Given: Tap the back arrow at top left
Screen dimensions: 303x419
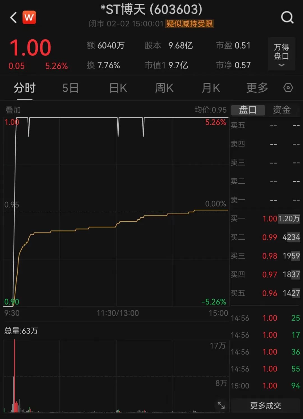Looking at the screenshot, I should point(12,17).
